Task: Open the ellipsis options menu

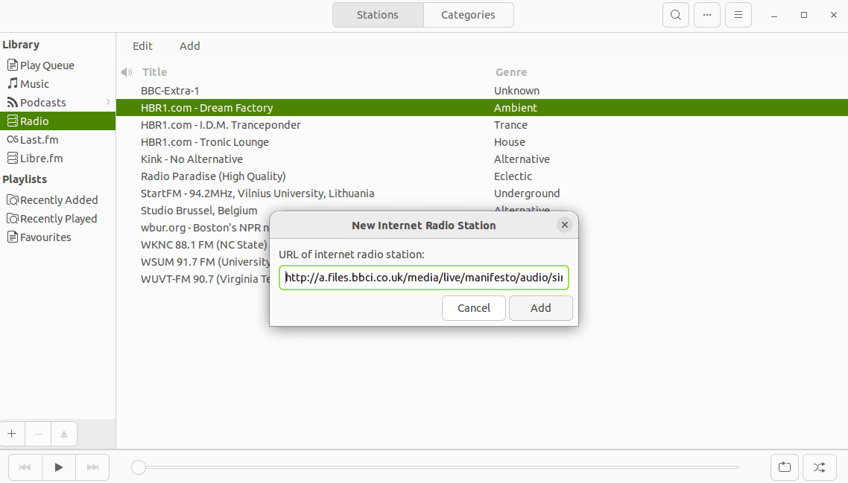Action: tap(706, 14)
